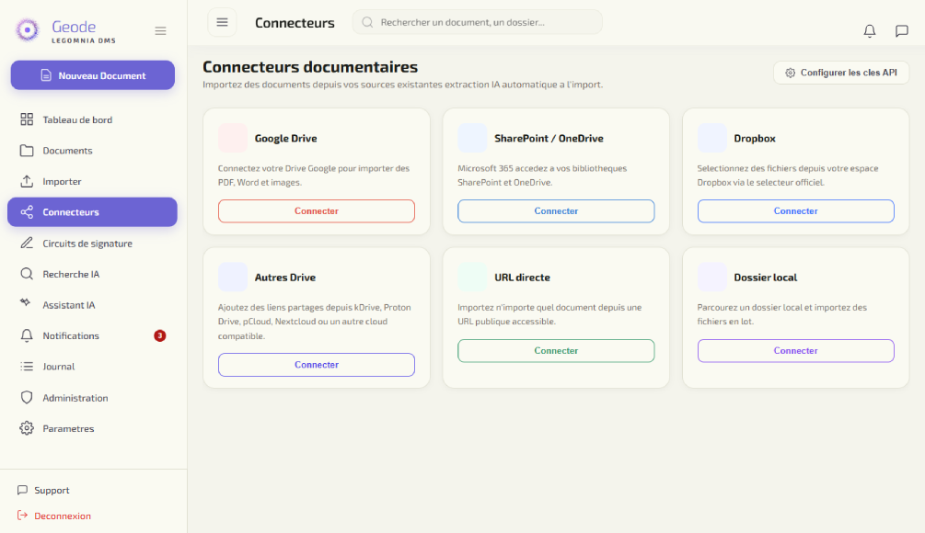Create a Nouveau Document

tap(93, 75)
